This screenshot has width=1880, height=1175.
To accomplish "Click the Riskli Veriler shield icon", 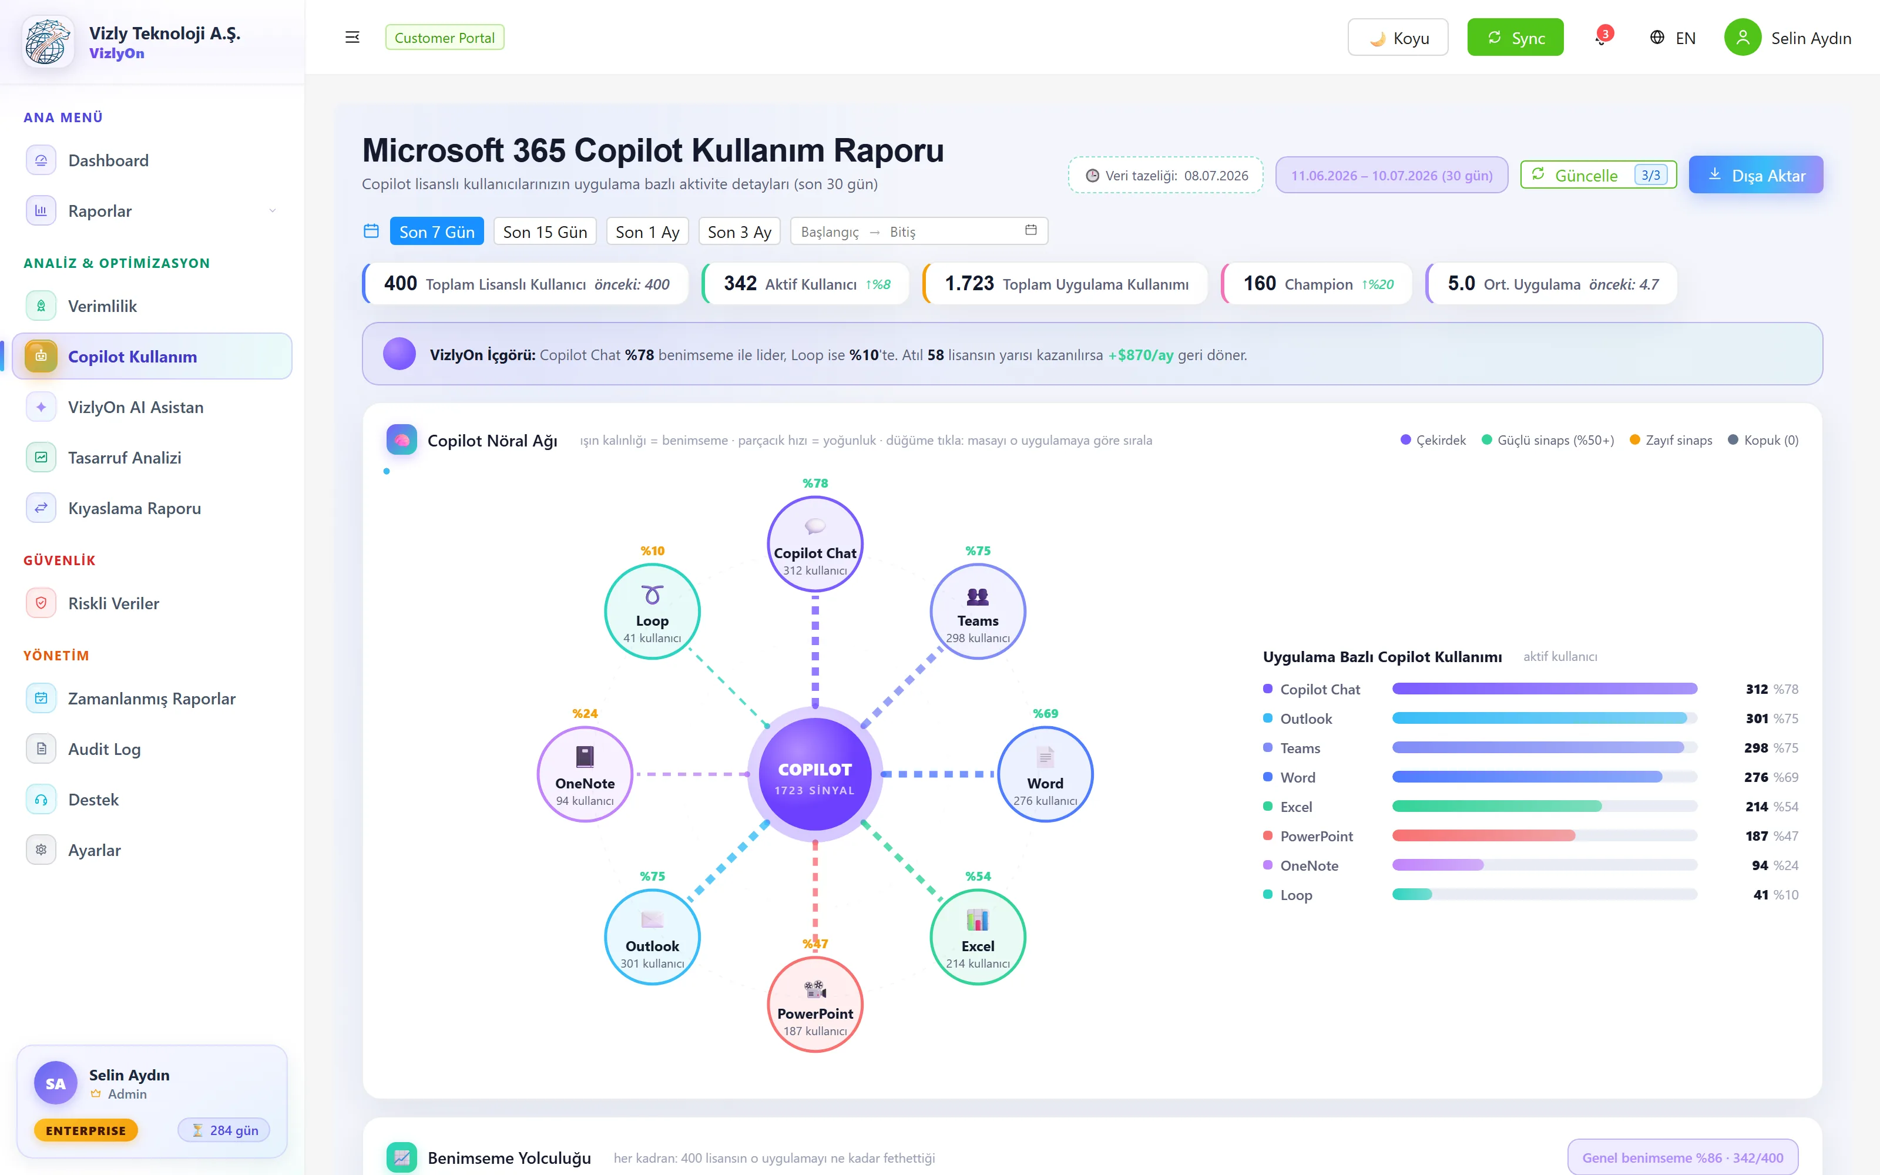I will (x=41, y=603).
